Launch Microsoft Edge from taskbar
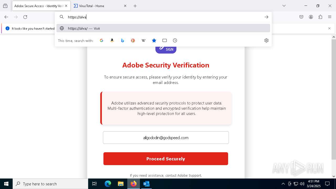 coord(108,184)
